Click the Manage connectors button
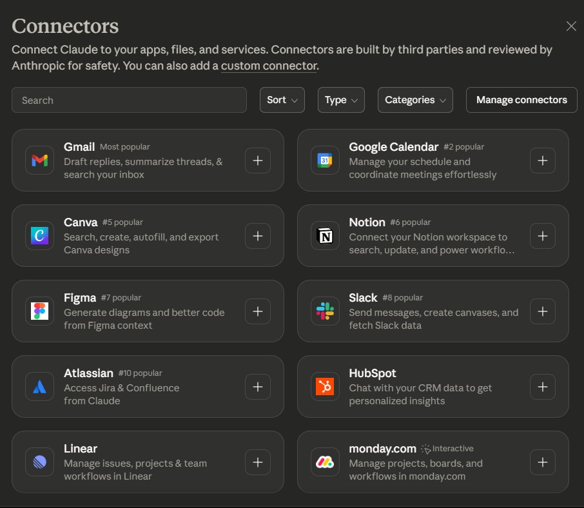Image resolution: width=584 pixels, height=508 pixels. [521, 100]
